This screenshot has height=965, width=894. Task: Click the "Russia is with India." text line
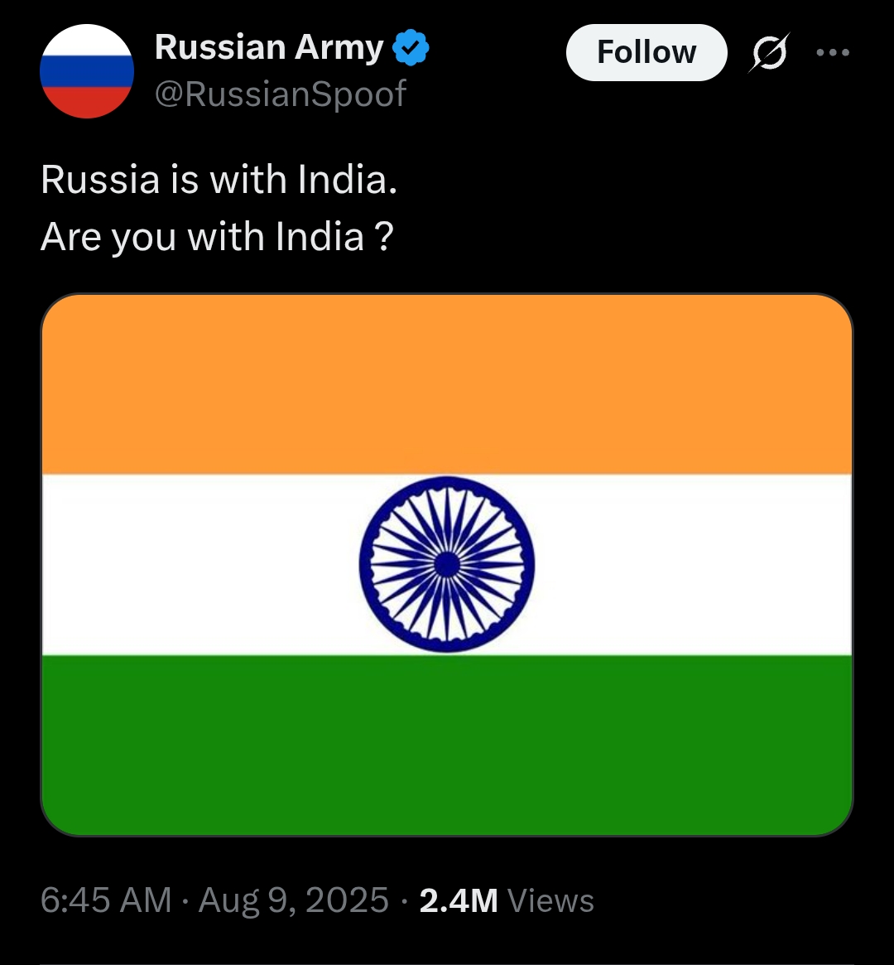(x=219, y=180)
